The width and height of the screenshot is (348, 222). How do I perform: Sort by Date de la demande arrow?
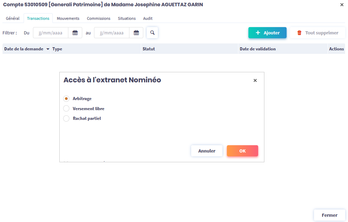[x=48, y=49]
